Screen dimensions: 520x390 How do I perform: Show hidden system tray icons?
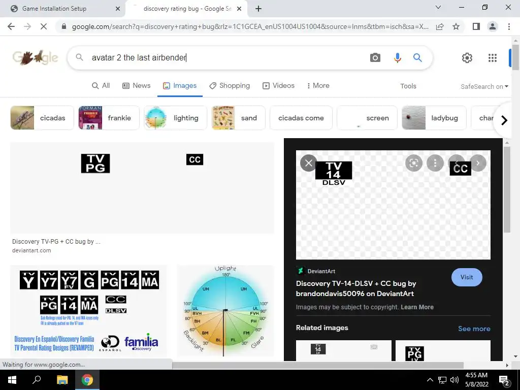[430, 380]
